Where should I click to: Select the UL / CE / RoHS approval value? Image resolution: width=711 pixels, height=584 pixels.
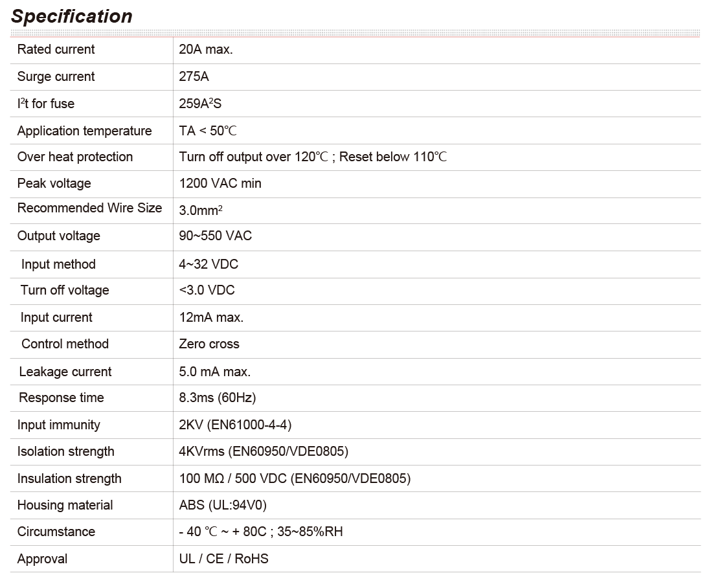coord(223,559)
